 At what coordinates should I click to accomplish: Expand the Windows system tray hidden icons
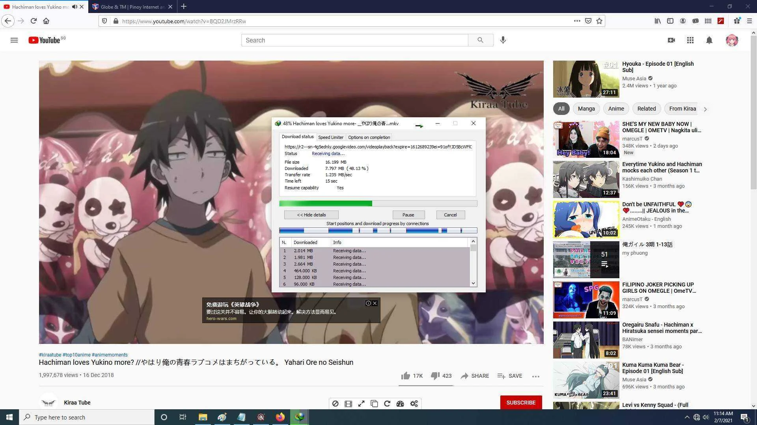pos(687,417)
